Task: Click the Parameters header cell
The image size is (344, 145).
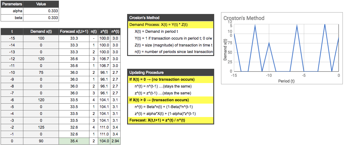Action: (12, 4)
